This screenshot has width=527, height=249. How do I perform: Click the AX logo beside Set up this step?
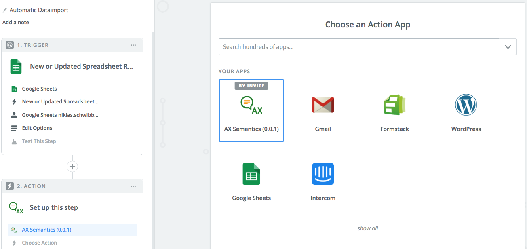(x=16, y=208)
